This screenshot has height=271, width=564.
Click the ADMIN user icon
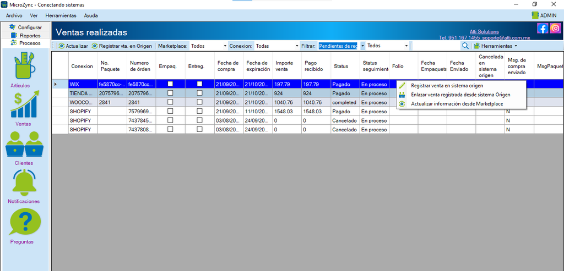point(535,15)
